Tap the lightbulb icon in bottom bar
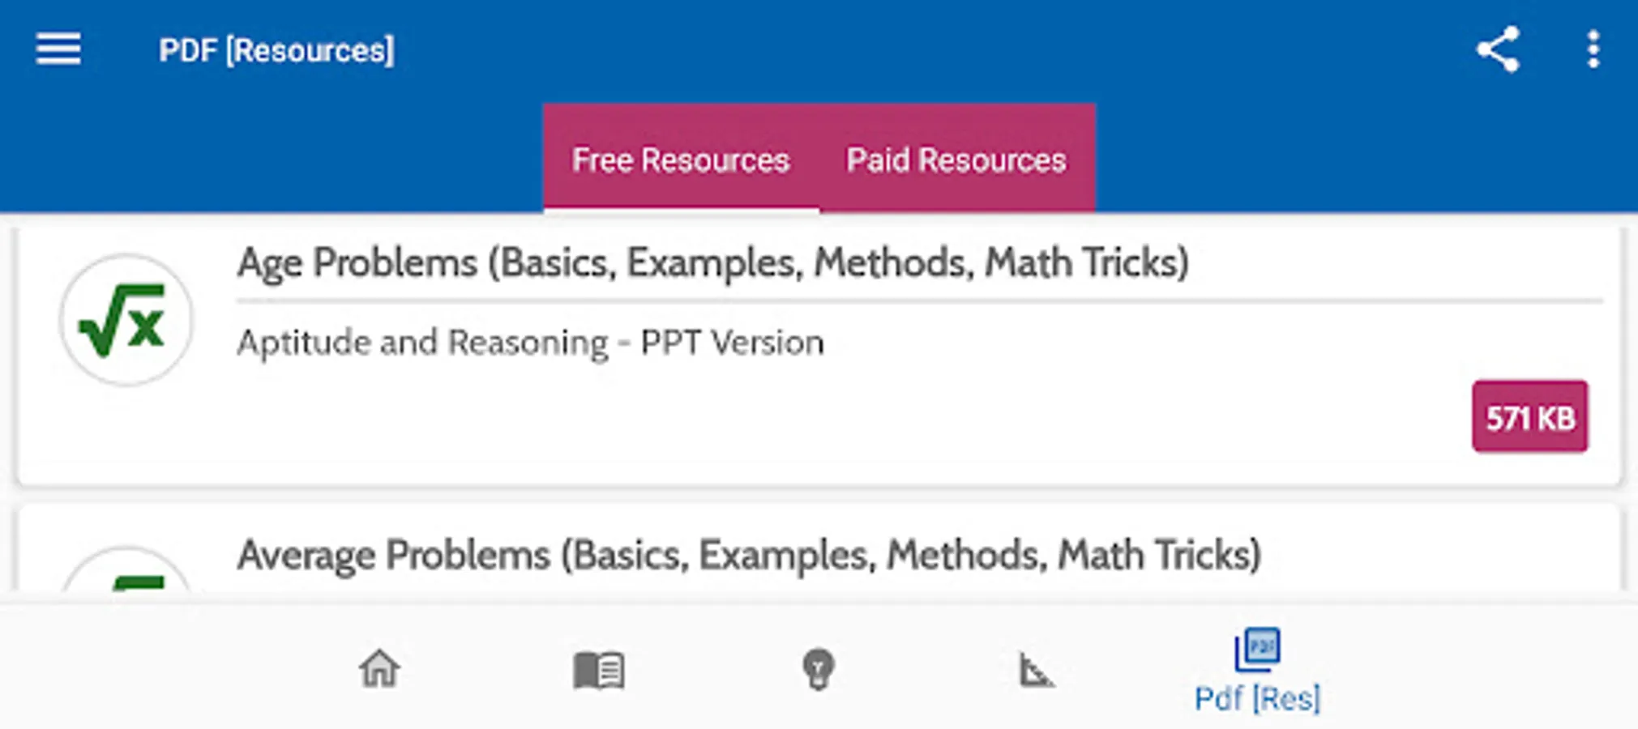The image size is (1638, 729). tap(818, 669)
